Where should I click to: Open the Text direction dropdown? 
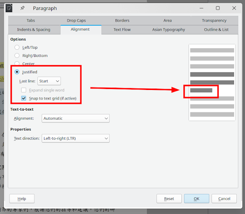pyautogui.click(x=76, y=138)
